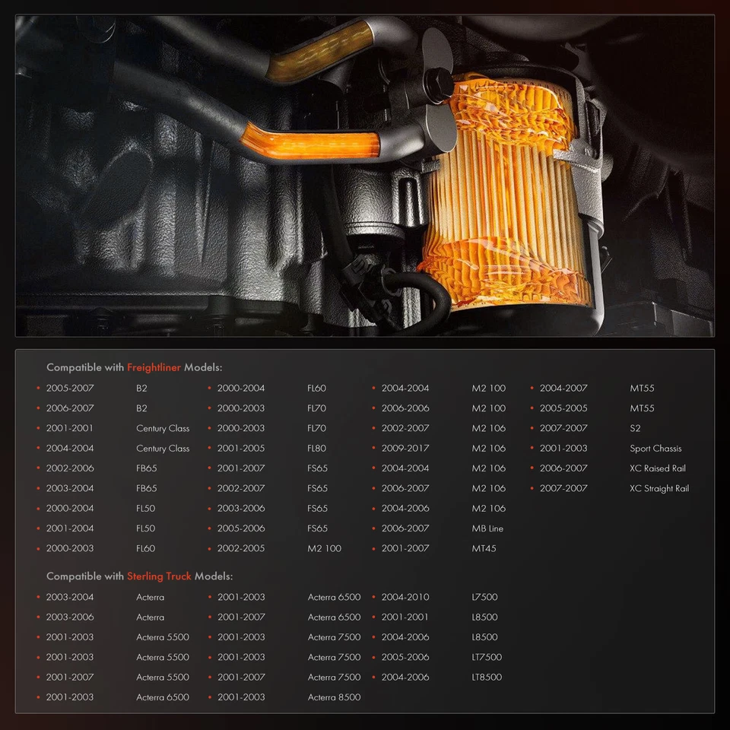Click the 'MT45' model entry
This screenshot has width=730, height=730.
tap(484, 548)
